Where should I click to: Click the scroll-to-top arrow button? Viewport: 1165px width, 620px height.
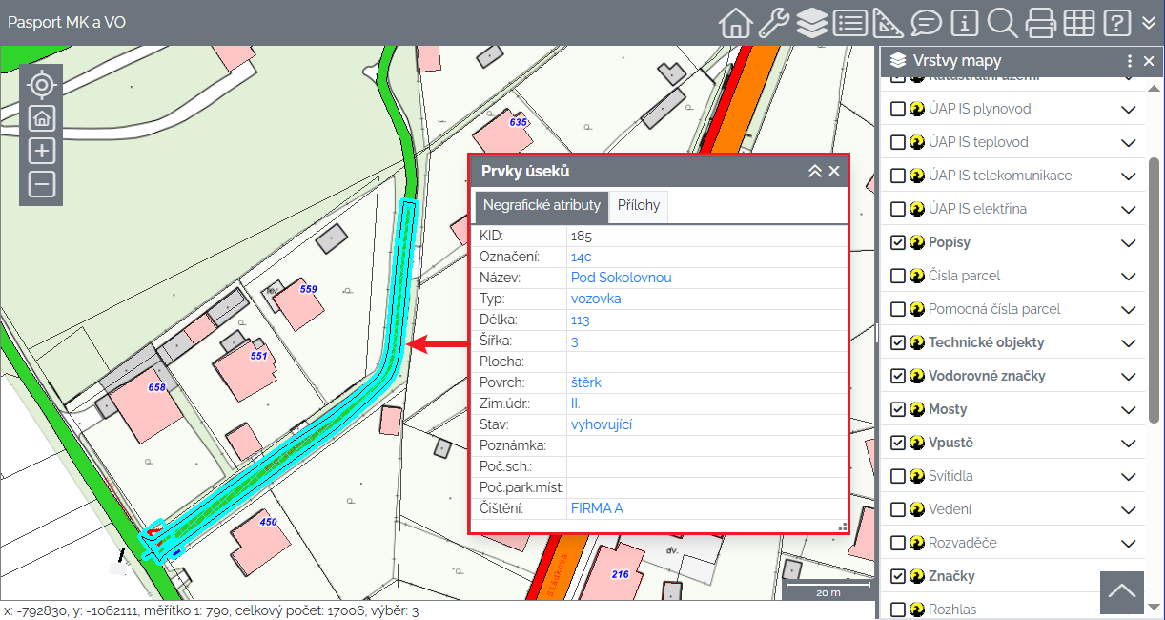[1122, 591]
